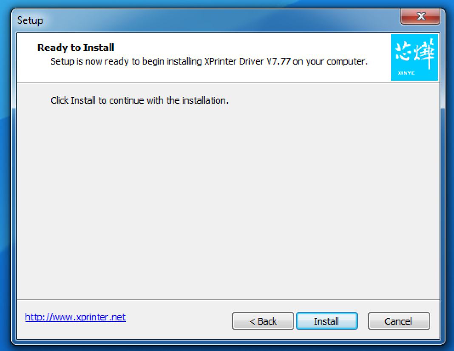Click the 'on your computer' text
Image resolution: width=454 pixels, height=351 pixels.
(330, 61)
